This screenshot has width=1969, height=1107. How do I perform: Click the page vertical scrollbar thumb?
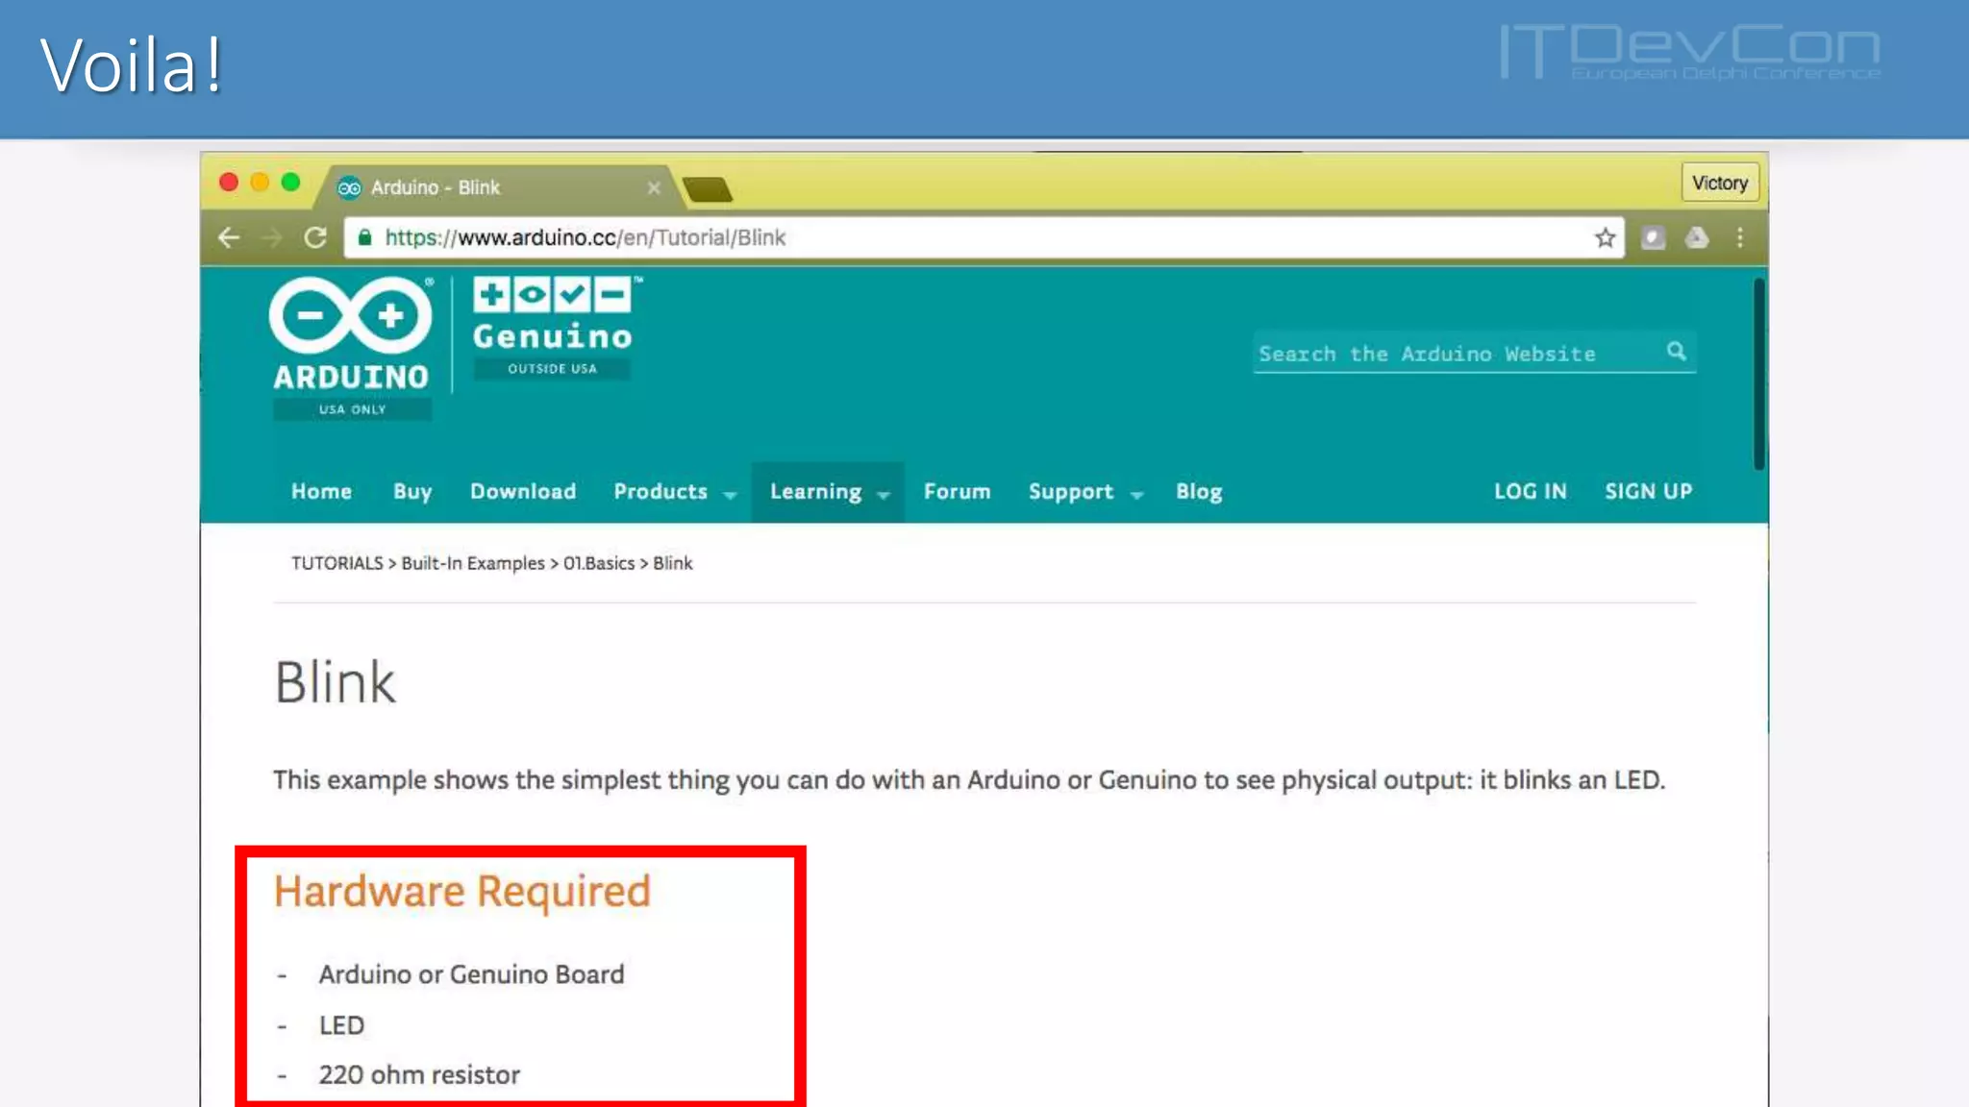[1758, 373]
